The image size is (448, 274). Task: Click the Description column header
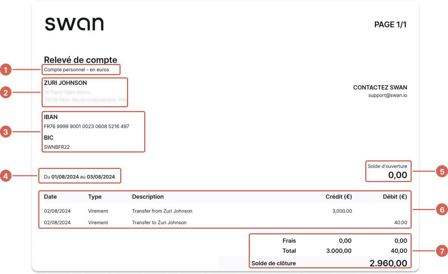(148, 197)
